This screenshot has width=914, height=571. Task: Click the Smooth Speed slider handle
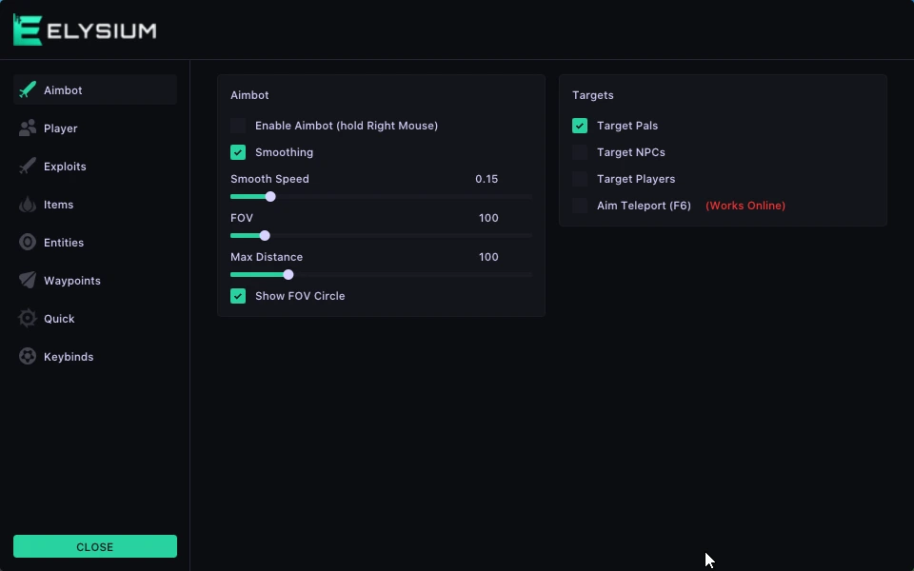[x=270, y=197]
